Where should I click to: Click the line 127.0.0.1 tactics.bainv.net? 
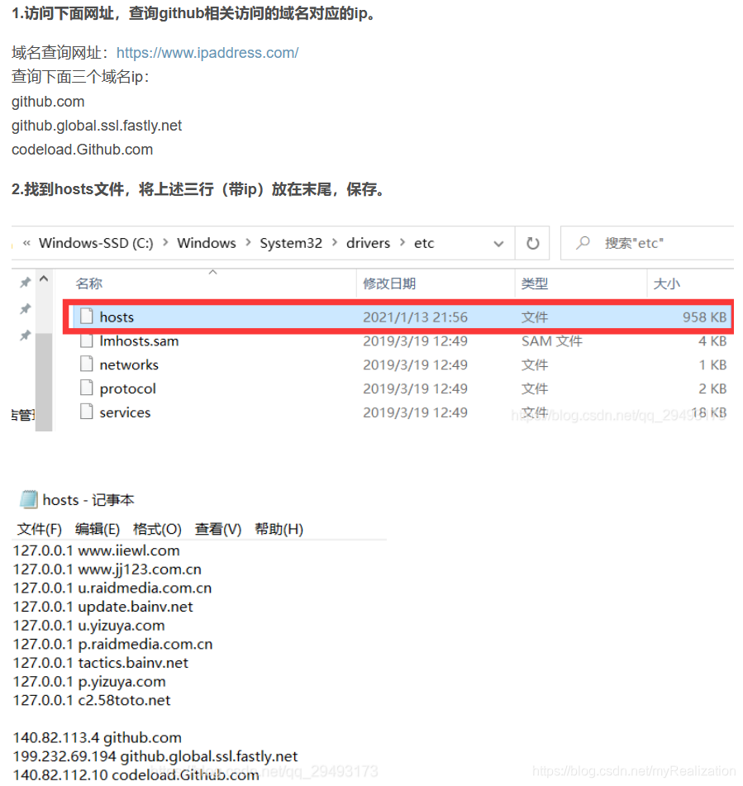coord(101,663)
